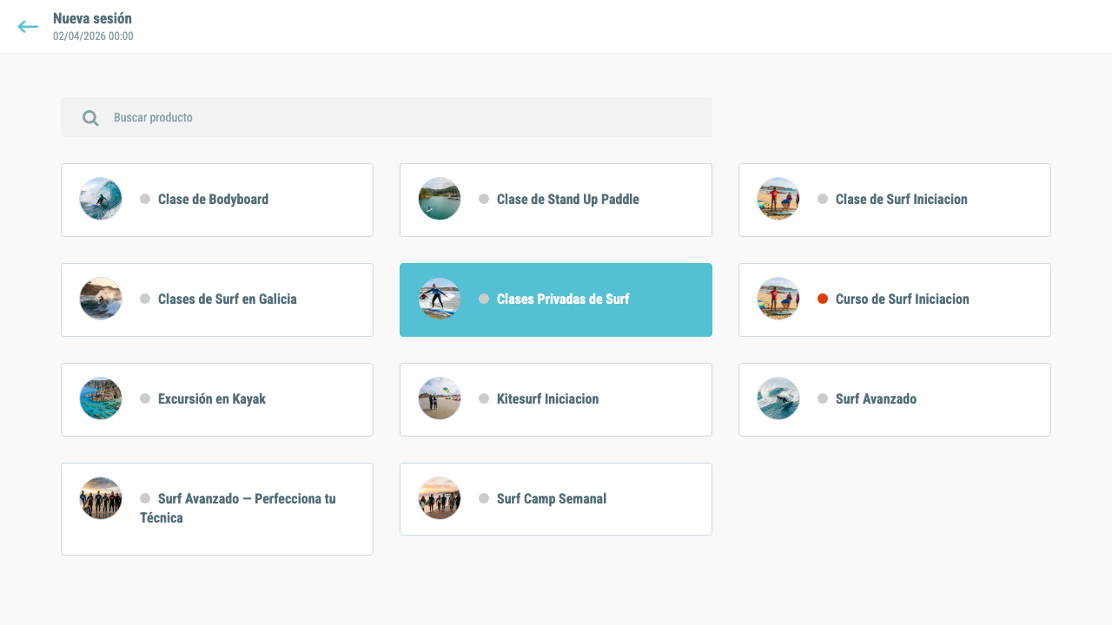Select Surf Avanzado — Perfecciona tu Técnica

point(217,509)
